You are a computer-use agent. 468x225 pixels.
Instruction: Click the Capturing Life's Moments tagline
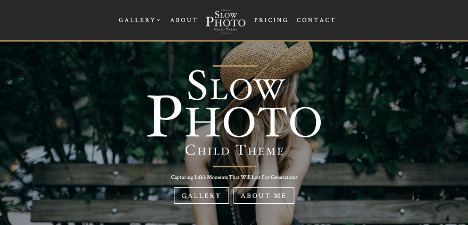click(x=234, y=177)
